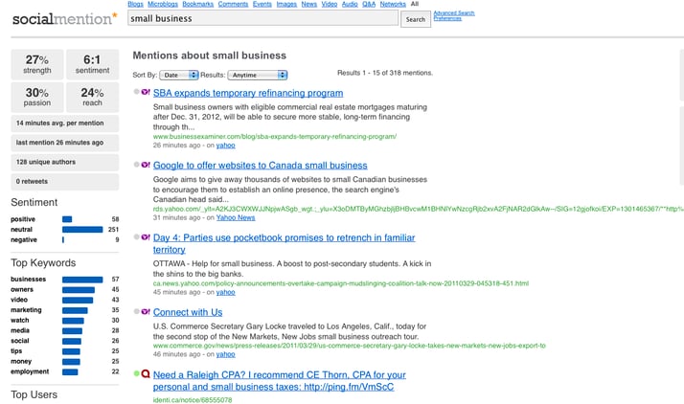684x404 pixels.
Task: Click the neutral sentiment bar
Action: (x=82, y=229)
